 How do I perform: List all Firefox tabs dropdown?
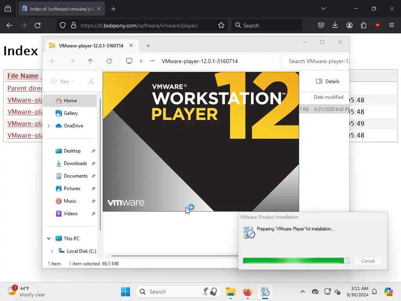coord(323,9)
